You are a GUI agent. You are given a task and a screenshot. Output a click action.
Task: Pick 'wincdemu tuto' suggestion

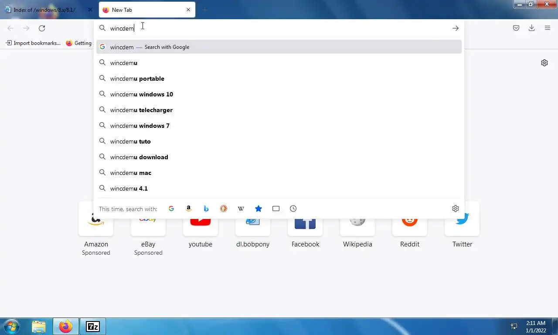pos(279,141)
